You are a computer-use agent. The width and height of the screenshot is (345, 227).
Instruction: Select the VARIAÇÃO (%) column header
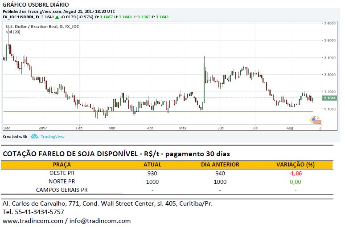[x=295, y=165]
